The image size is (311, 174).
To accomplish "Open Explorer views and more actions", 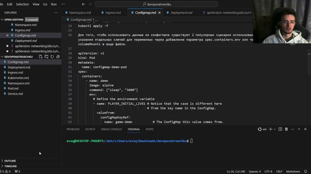I will pos(56,13).
